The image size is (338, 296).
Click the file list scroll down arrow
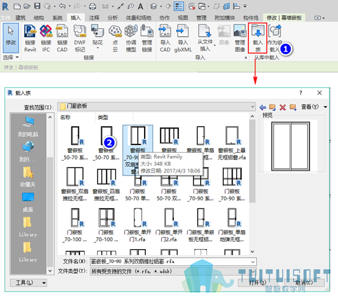(x=253, y=252)
